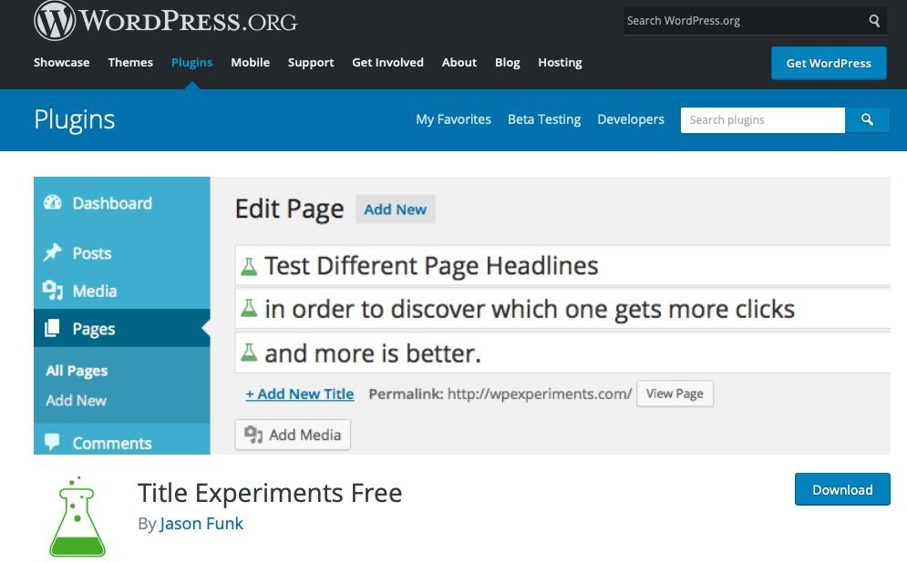Click the 'Test Different Page Headlines' title field
907x563 pixels.
coord(562,265)
